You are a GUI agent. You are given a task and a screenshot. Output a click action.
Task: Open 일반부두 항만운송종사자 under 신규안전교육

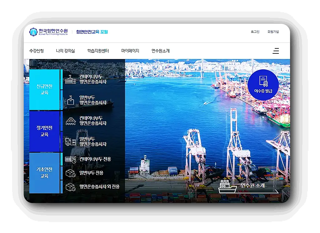click(x=93, y=100)
